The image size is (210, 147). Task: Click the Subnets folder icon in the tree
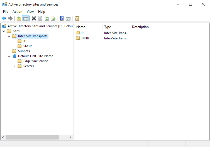tap(14, 51)
